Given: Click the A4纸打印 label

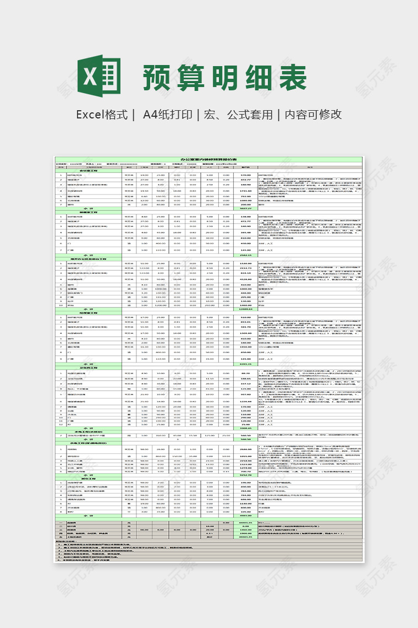Looking at the screenshot, I should 168,115.
